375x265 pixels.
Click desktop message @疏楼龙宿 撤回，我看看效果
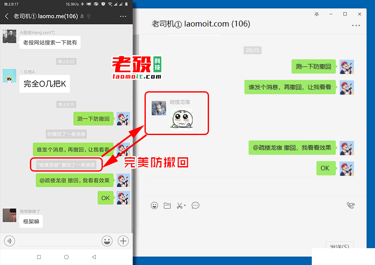click(292, 148)
